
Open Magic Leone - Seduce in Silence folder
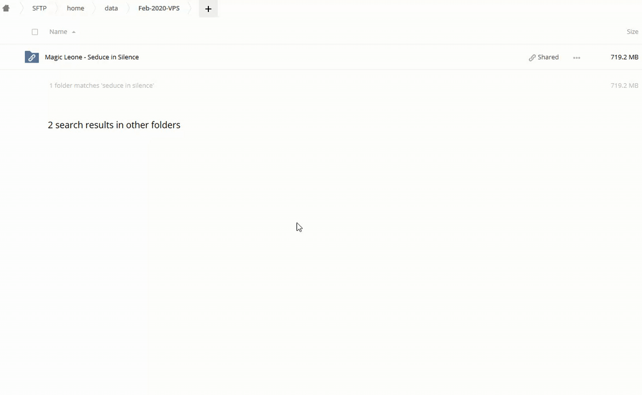click(92, 57)
